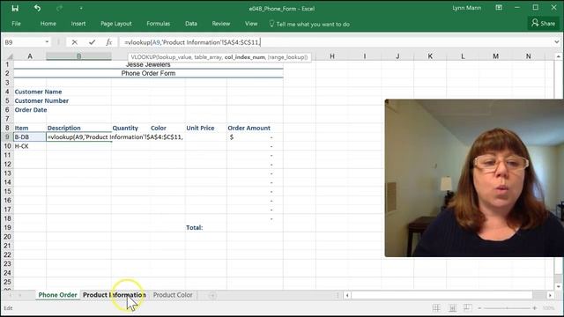Click inside the formula bar text
Viewport: 564px width, 317px height.
point(192,42)
